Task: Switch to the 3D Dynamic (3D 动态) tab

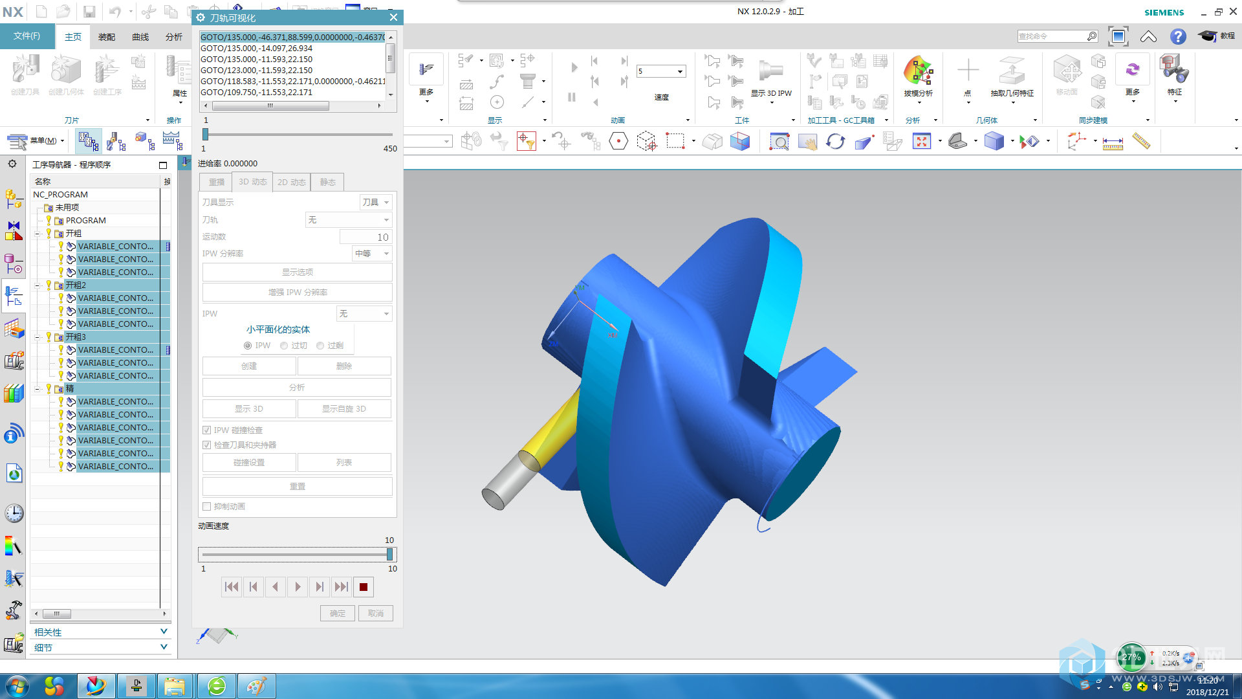Action: [253, 182]
